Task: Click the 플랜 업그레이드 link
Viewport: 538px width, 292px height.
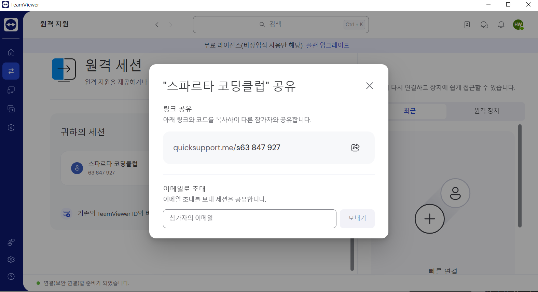Action: pyautogui.click(x=328, y=45)
